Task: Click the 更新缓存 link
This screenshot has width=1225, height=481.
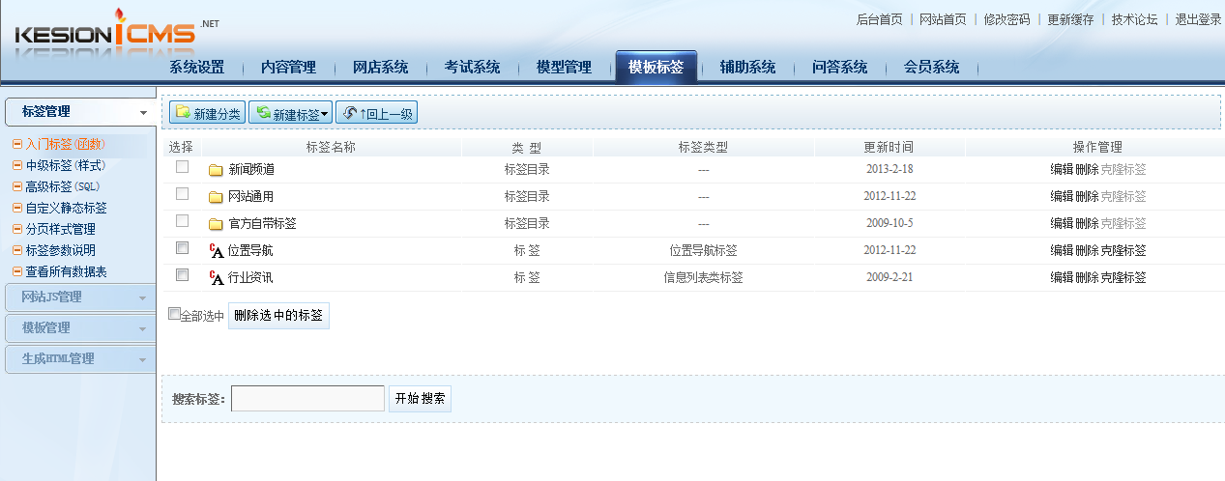Action: [x=1070, y=19]
